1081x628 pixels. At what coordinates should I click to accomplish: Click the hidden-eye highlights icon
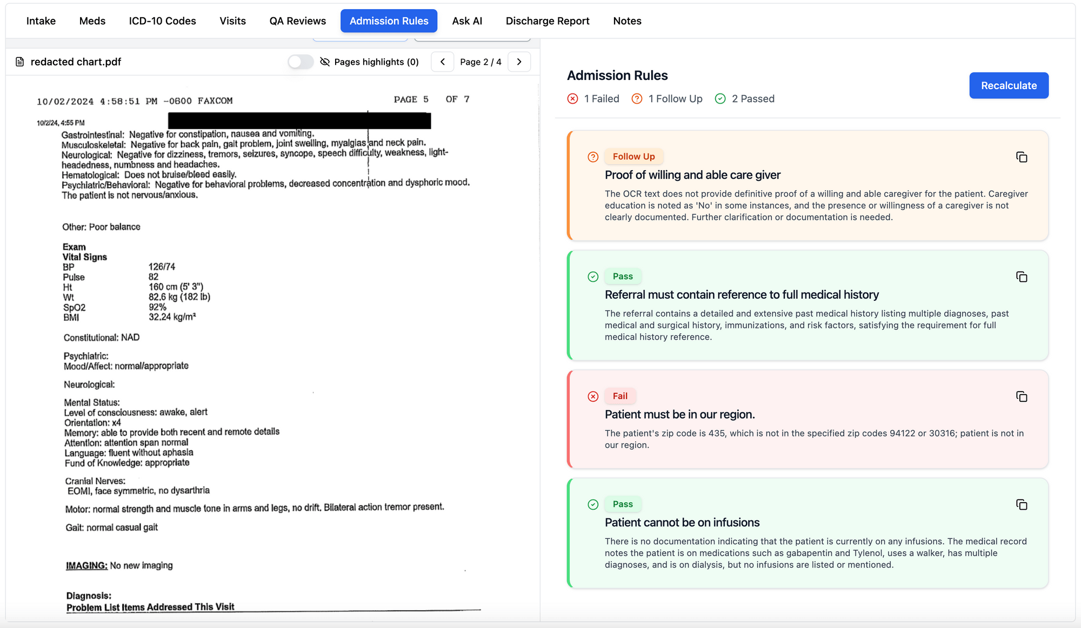click(x=325, y=62)
